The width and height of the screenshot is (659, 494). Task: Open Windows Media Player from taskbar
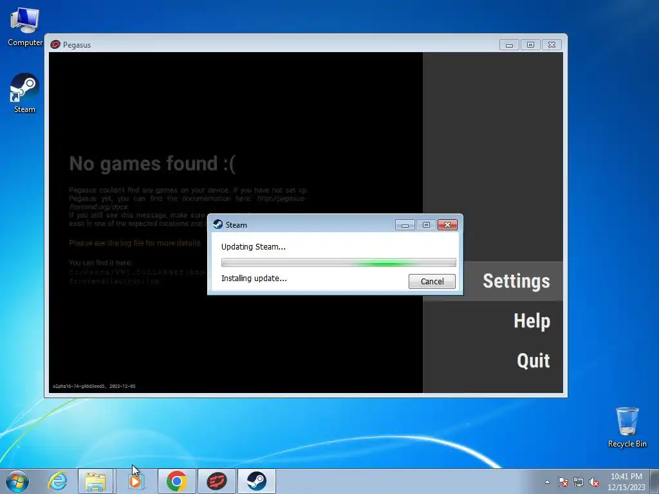point(136,481)
